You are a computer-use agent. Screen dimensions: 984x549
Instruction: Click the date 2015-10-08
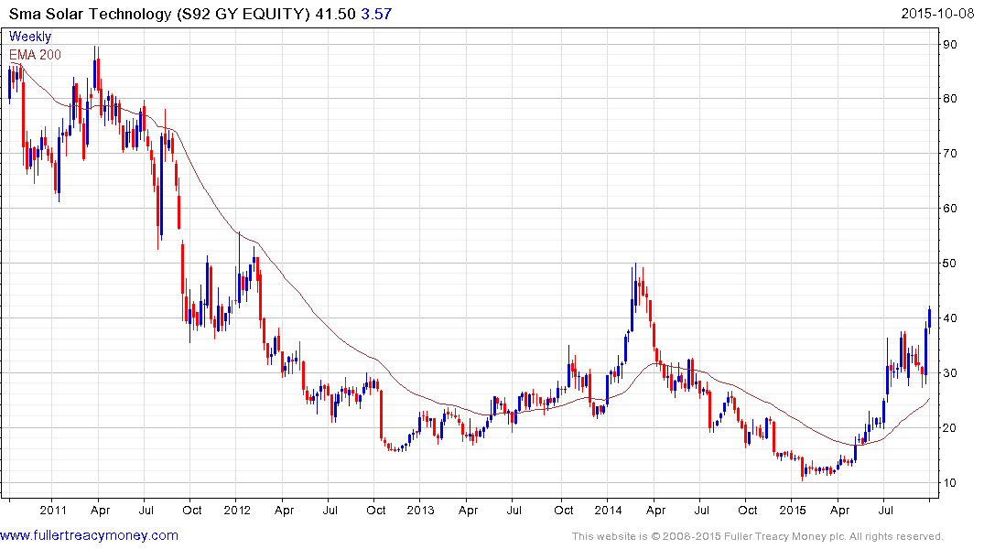[937, 13]
